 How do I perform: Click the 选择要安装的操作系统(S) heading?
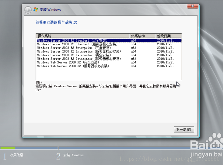(x=56, y=22)
